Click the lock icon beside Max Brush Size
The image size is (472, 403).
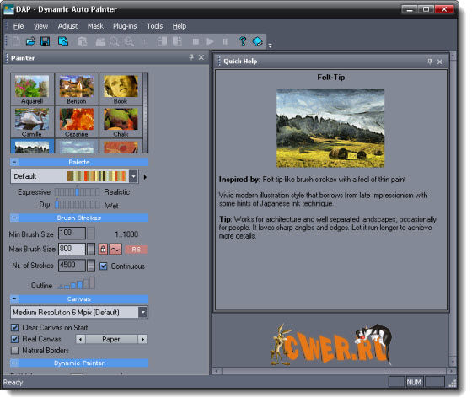coord(103,249)
